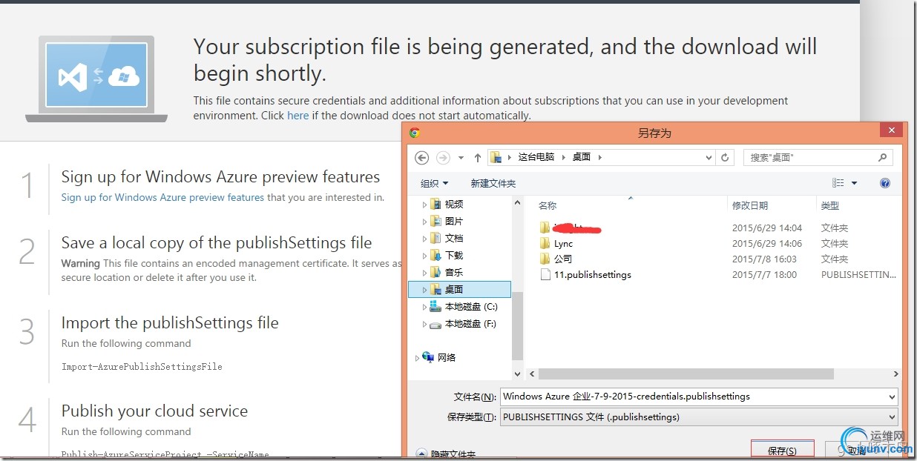The width and height of the screenshot is (917, 461).
Task: Click the 'Publish your cloud service' heading
Action: pos(154,411)
